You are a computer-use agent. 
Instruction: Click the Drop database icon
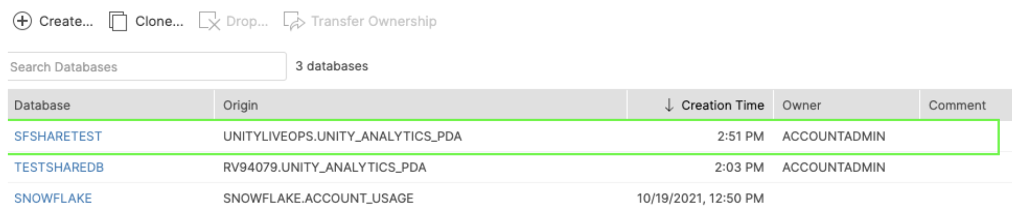pyautogui.click(x=209, y=21)
